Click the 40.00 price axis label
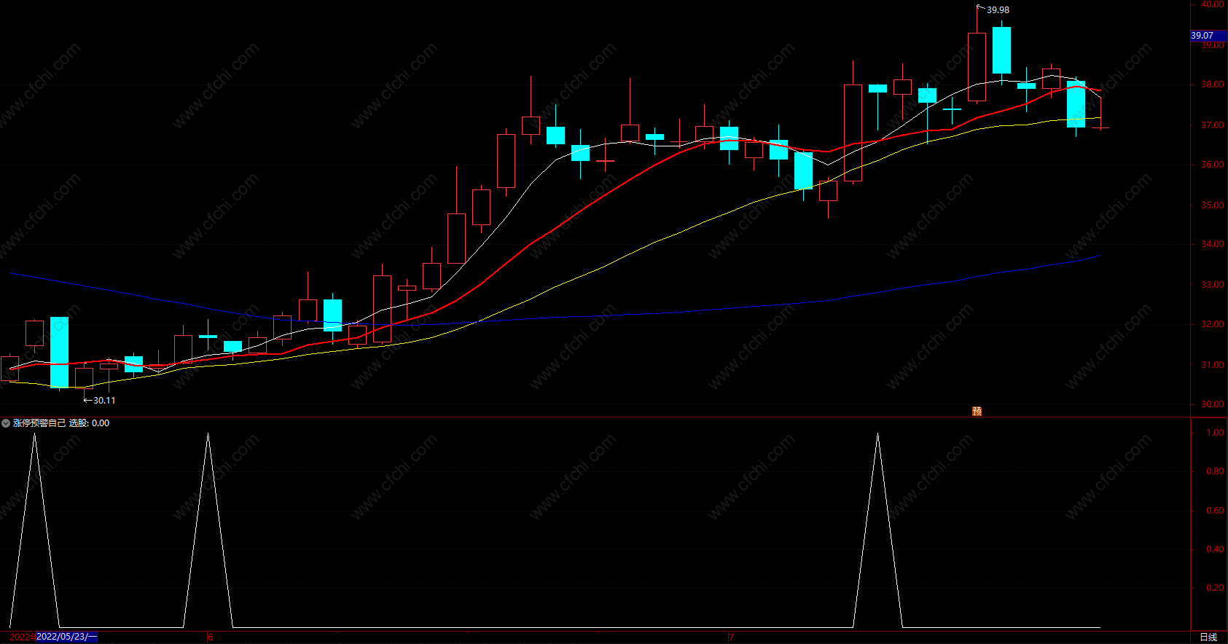1228x644 pixels. (x=1213, y=4)
